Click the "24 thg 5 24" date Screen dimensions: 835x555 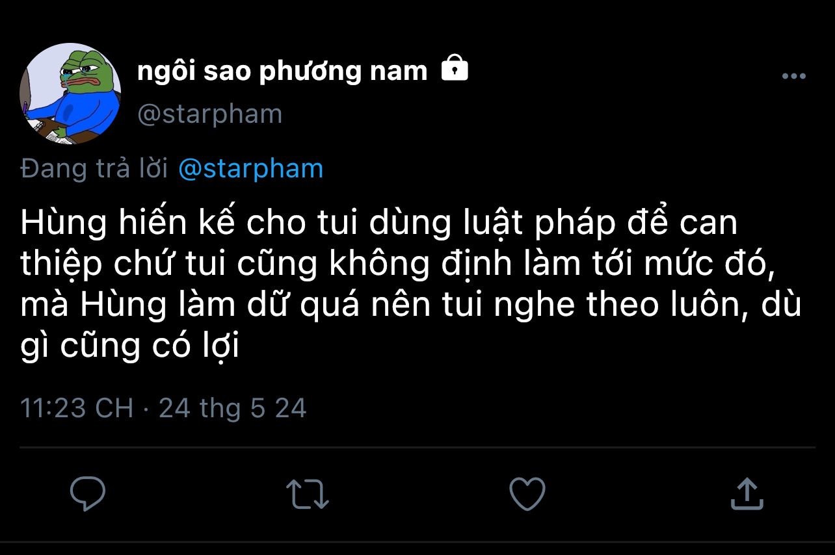(x=232, y=408)
